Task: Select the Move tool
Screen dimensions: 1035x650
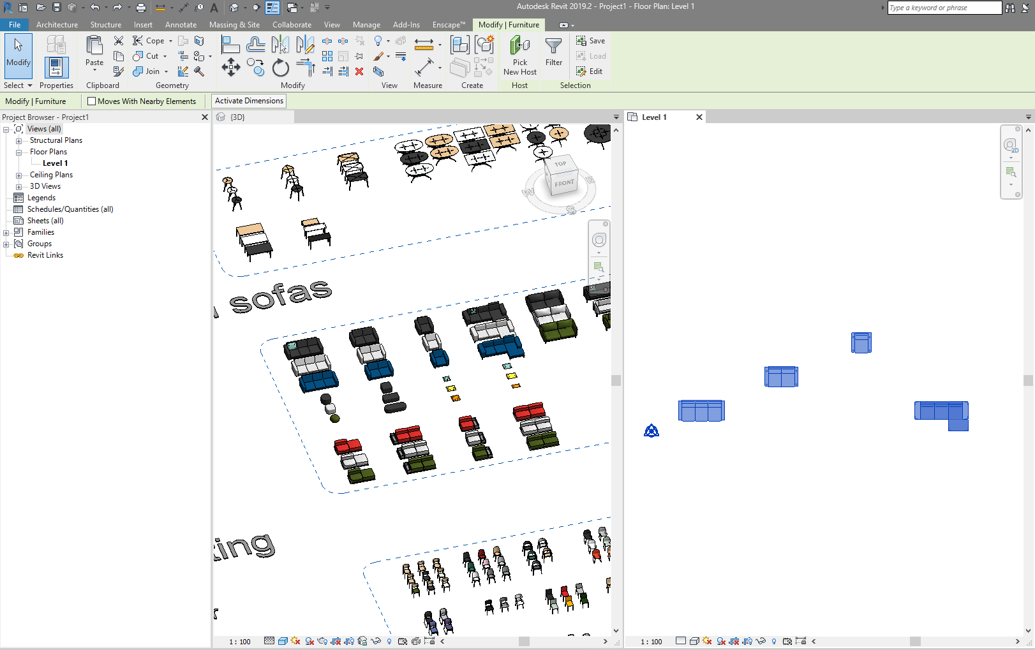Action: click(230, 68)
